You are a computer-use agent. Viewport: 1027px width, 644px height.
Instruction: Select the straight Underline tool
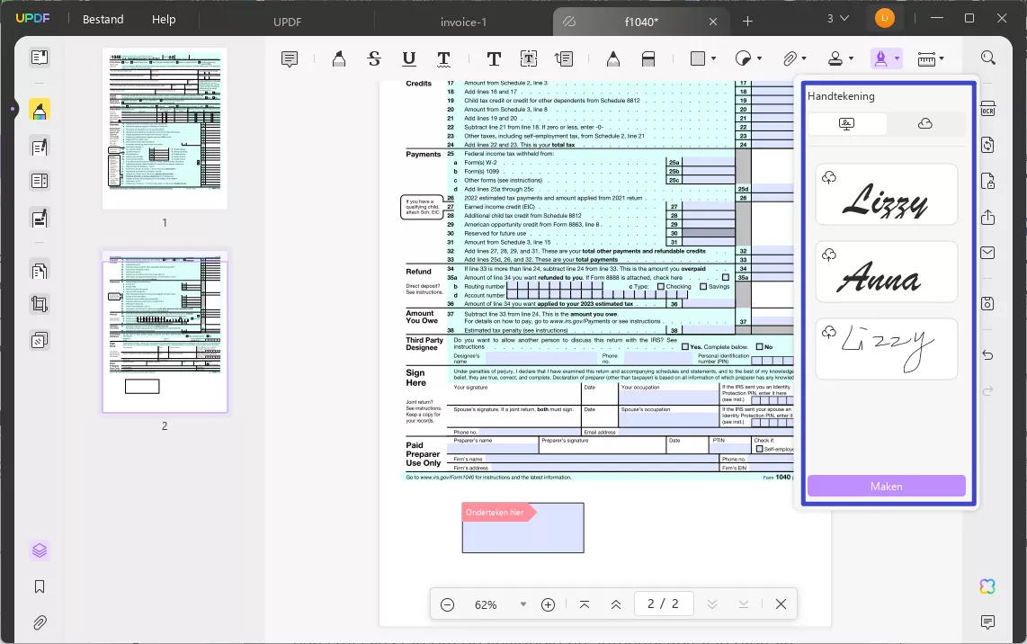(408, 59)
